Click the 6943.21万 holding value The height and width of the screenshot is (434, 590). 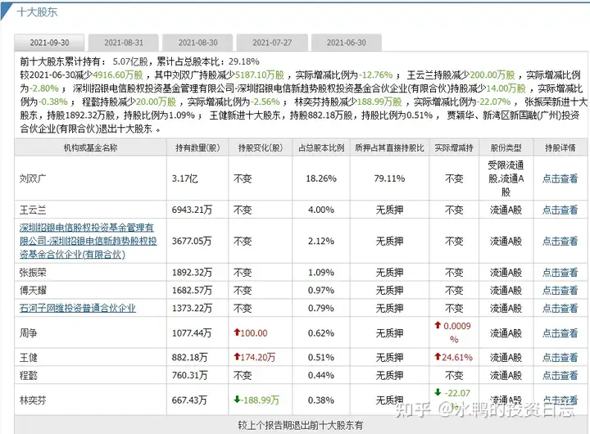pos(192,210)
